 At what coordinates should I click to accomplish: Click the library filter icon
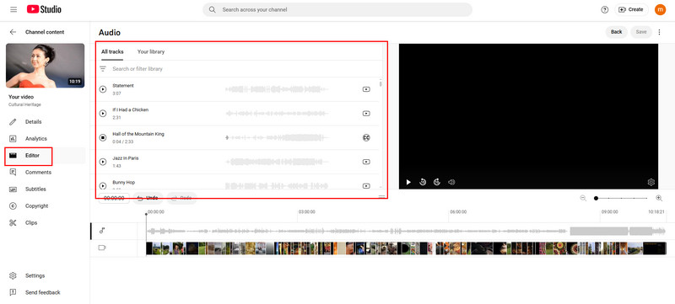(x=103, y=69)
